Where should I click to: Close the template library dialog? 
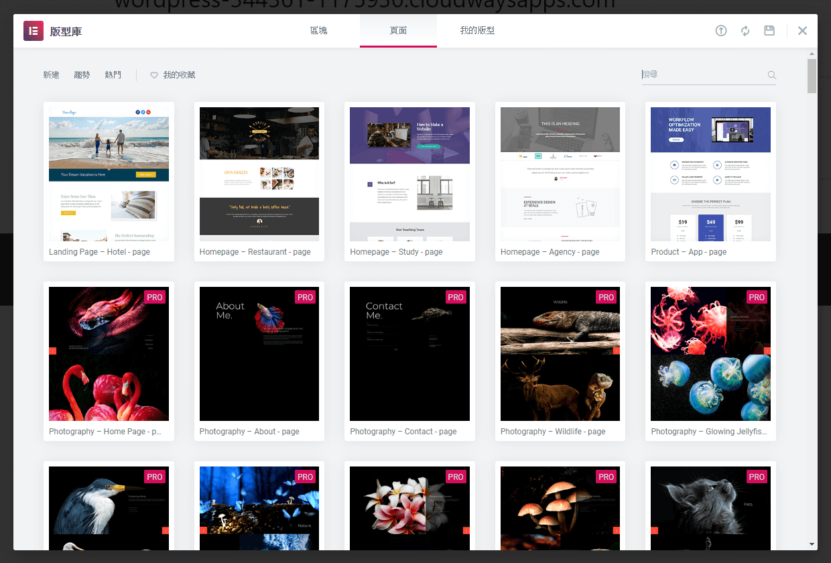click(803, 31)
